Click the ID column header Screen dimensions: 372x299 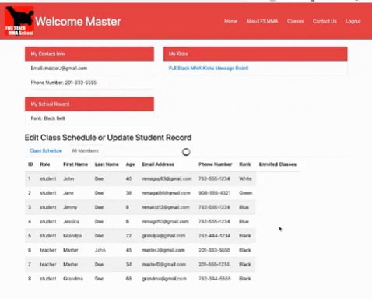[x=30, y=164]
